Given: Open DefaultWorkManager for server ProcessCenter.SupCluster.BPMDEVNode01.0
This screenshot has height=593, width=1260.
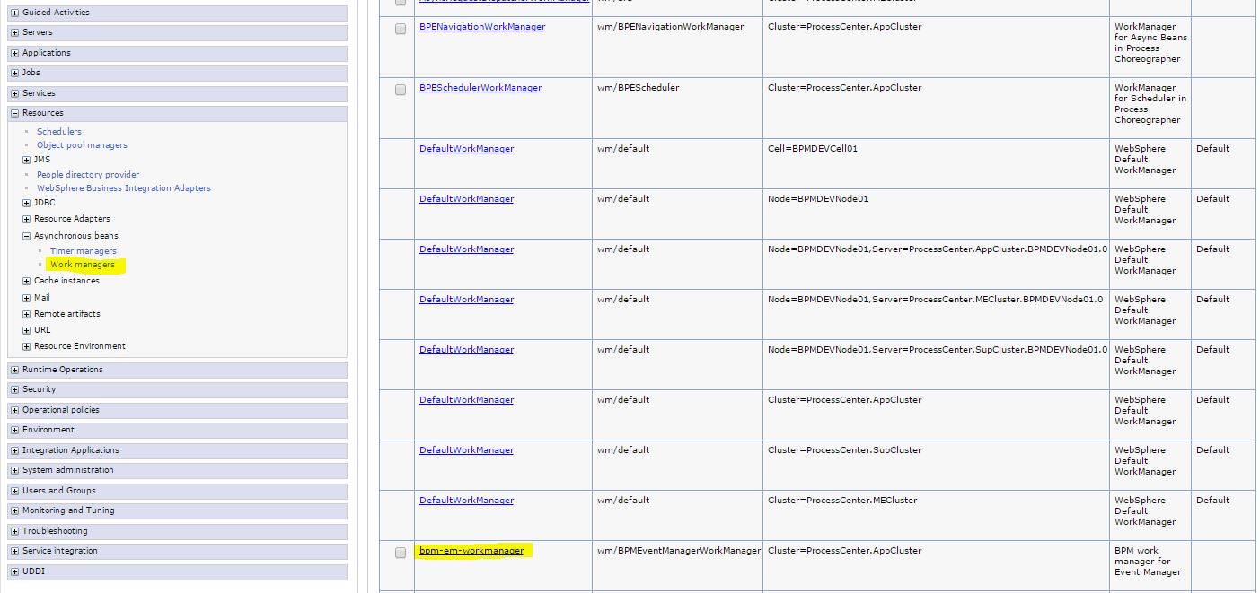Looking at the screenshot, I should [466, 350].
